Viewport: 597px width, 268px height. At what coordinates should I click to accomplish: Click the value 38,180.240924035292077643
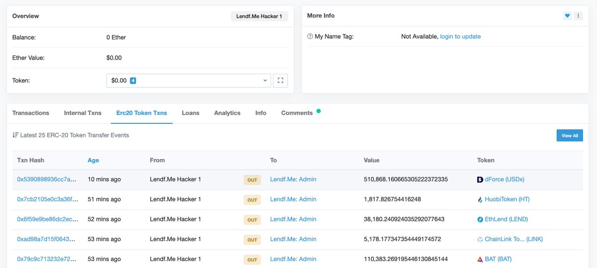[404, 219]
